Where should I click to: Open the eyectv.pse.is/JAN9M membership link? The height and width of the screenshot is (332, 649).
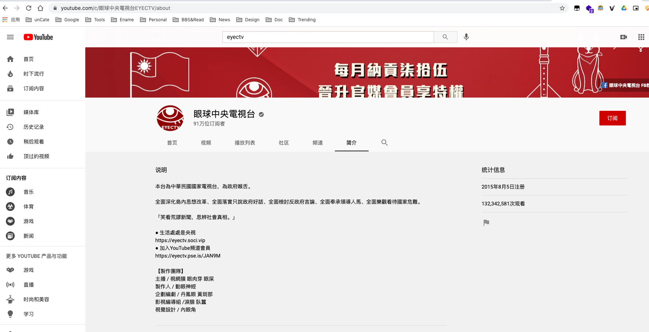tap(188, 256)
